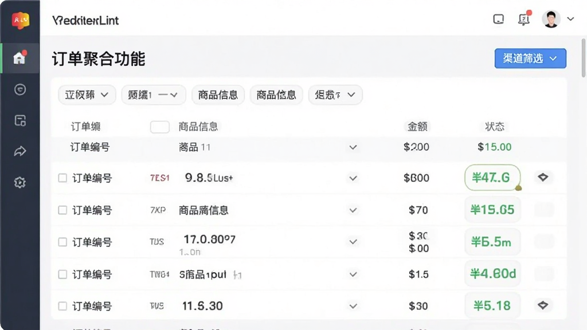Click the share arrow sidebar icon
The image size is (587, 330).
coord(20,151)
